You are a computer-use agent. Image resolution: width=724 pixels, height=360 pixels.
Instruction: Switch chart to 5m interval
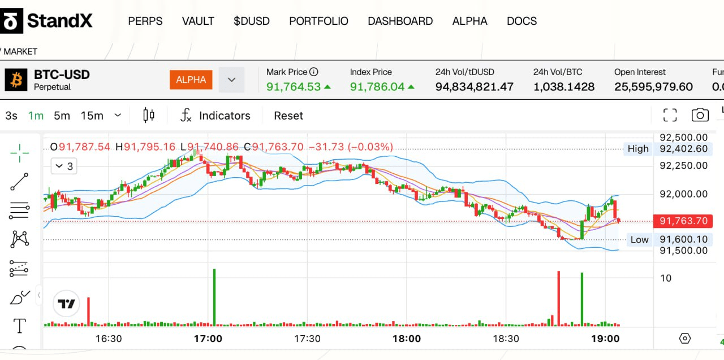[62, 116]
